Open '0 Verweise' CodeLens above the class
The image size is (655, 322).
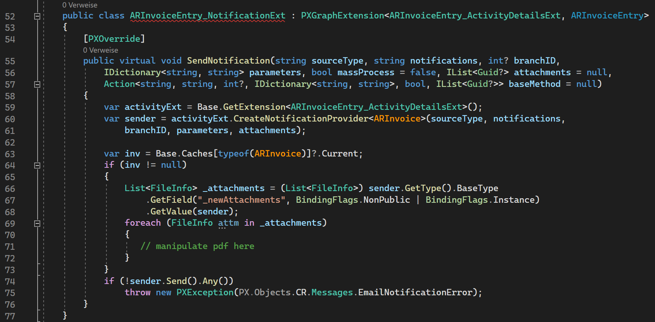pyautogui.click(x=80, y=5)
